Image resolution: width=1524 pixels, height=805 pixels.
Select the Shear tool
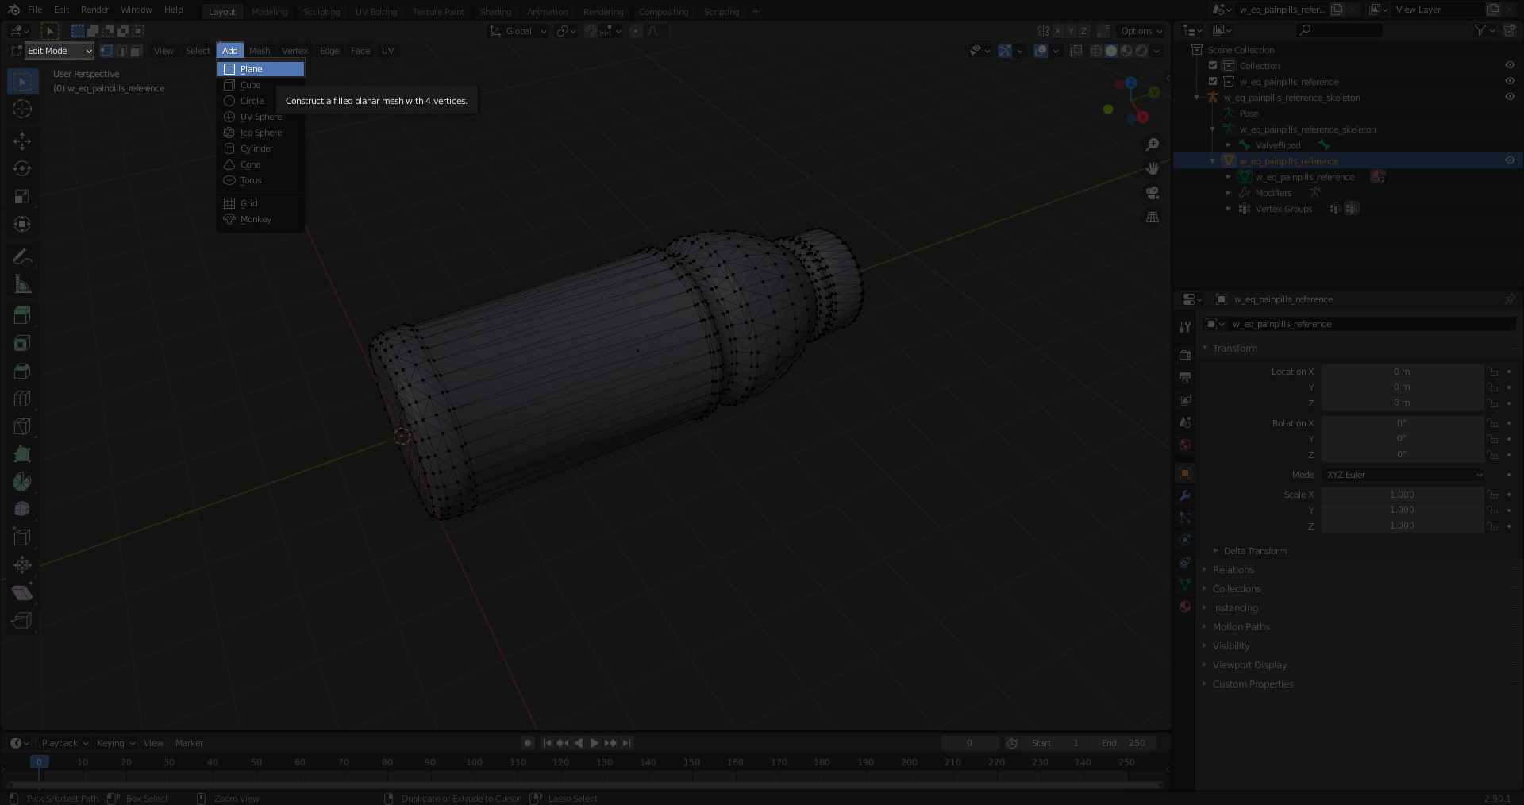pos(22,593)
